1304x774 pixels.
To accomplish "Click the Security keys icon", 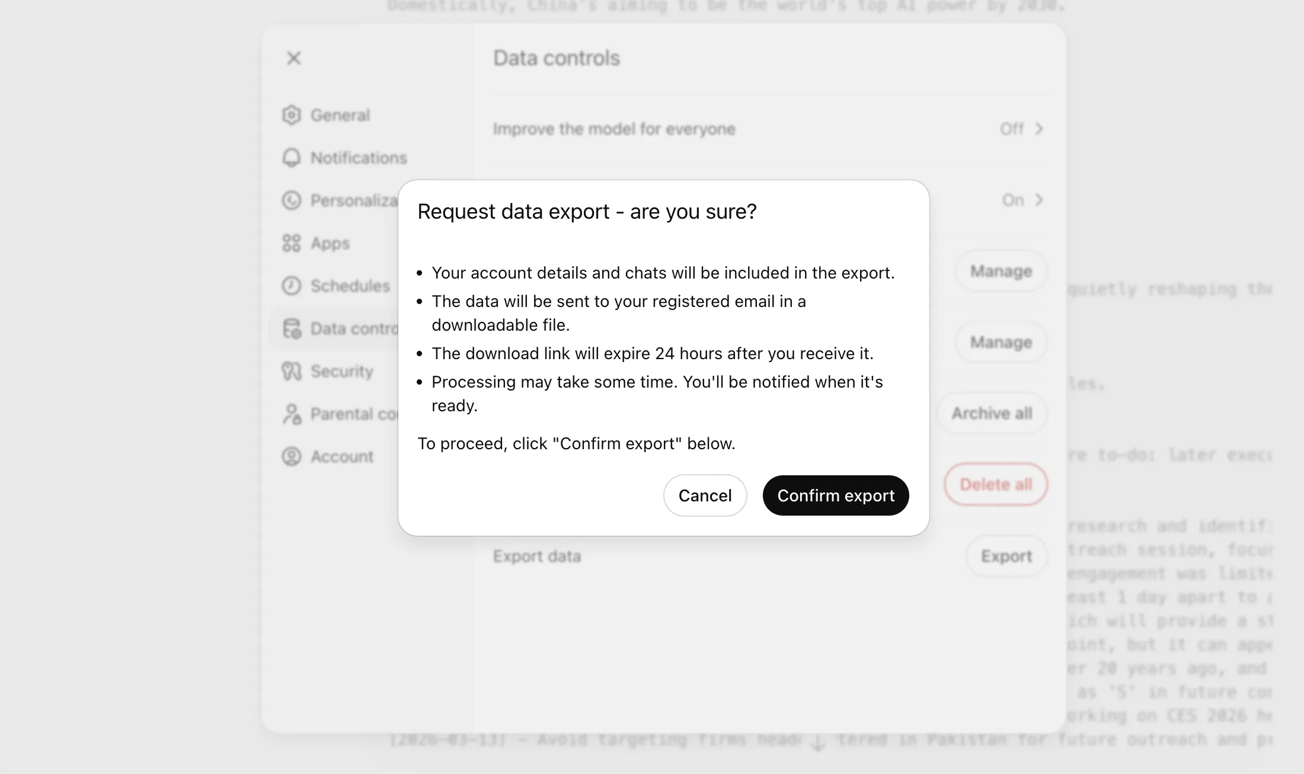I will (x=291, y=371).
